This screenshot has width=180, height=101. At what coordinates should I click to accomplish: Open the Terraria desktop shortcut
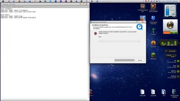click(x=153, y=32)
